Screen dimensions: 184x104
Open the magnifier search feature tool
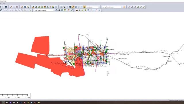click(28, 7)
